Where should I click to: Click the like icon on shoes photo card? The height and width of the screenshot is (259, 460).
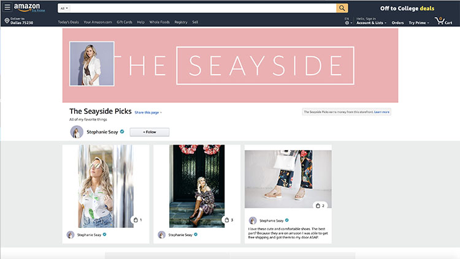pos(318,206)
